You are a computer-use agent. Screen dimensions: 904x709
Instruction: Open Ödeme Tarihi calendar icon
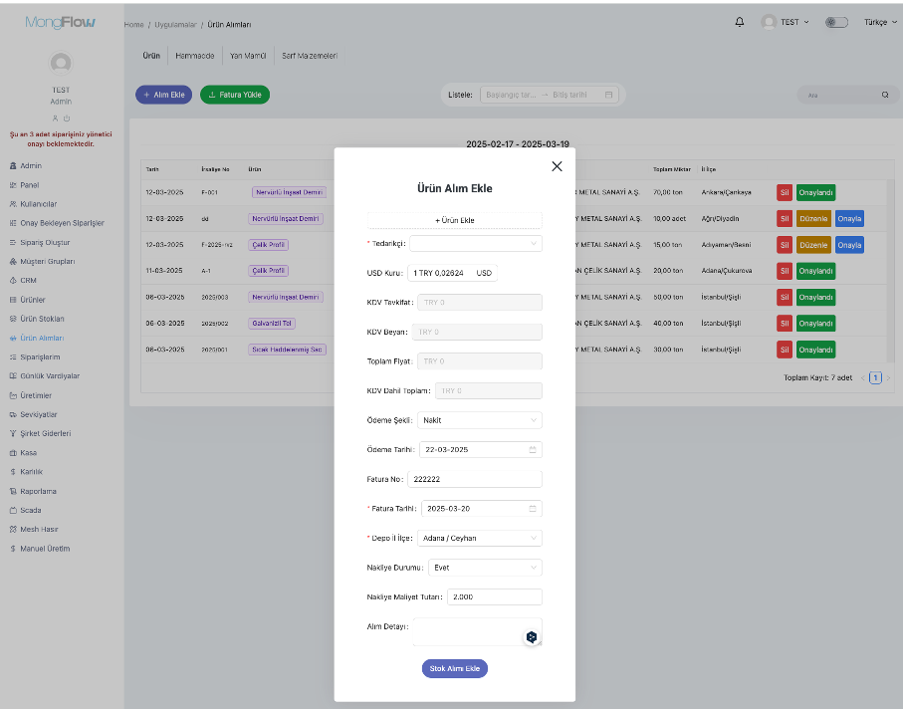[x=533, y=450]
